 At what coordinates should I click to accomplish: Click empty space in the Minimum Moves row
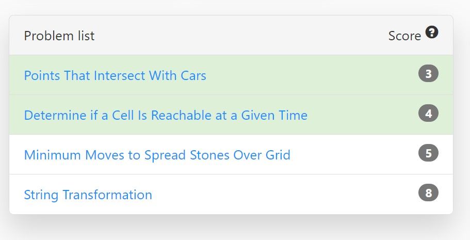354,155
